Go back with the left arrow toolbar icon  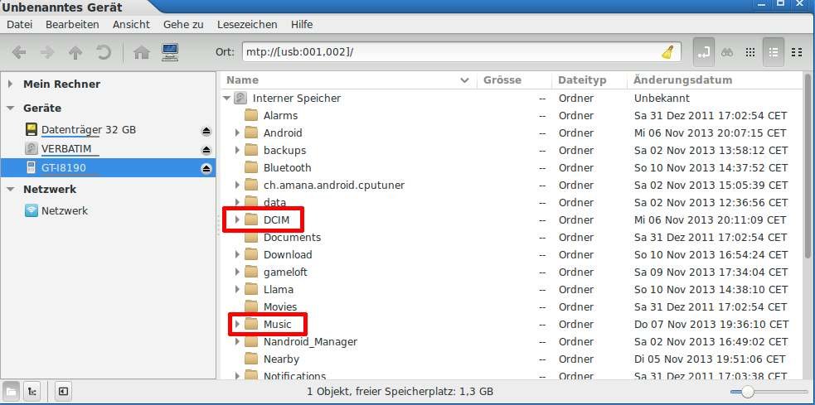click(19, 52)
